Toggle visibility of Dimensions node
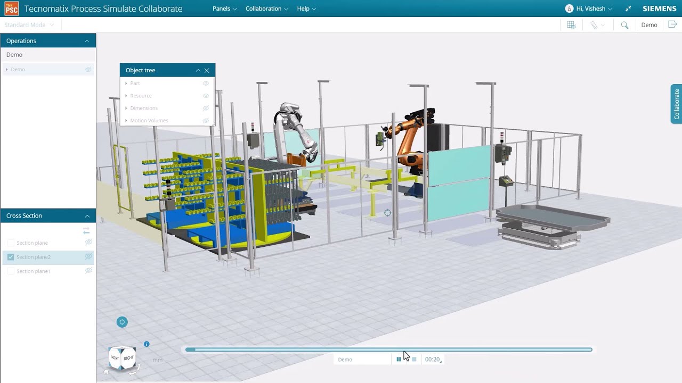The image size is (682, 383). tap(206, 108)
